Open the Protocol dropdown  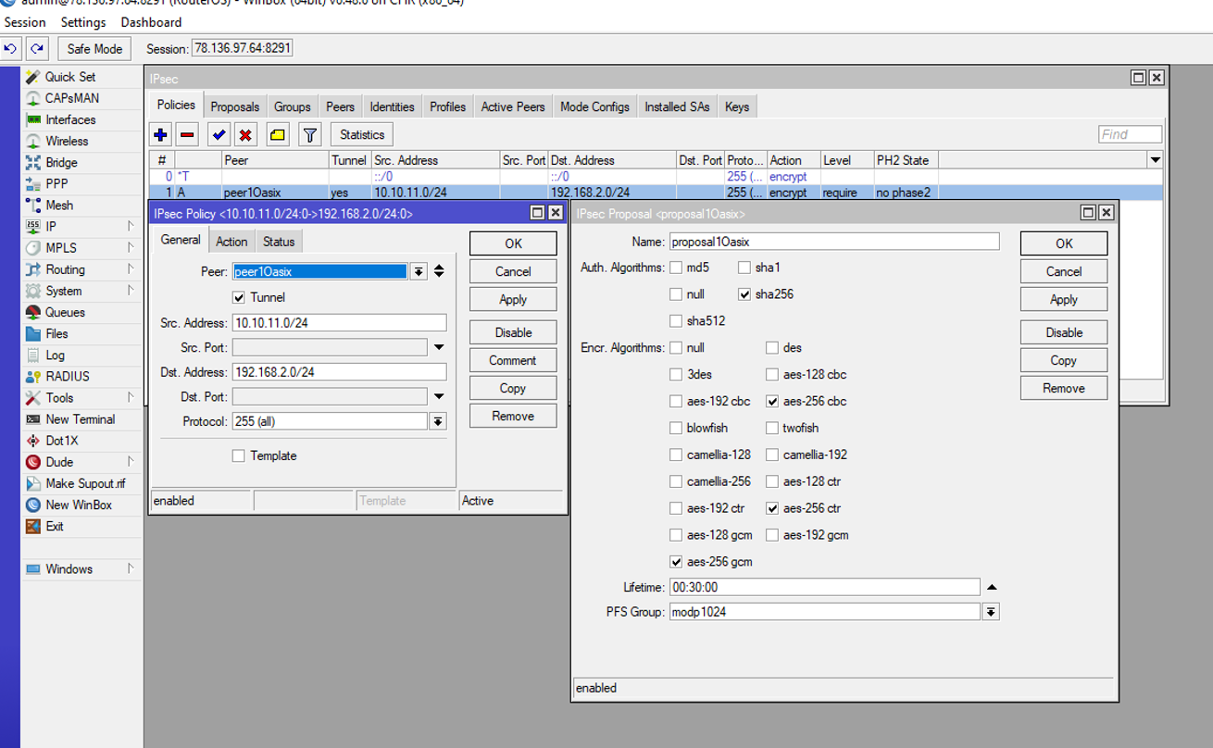tap(438, 421)
